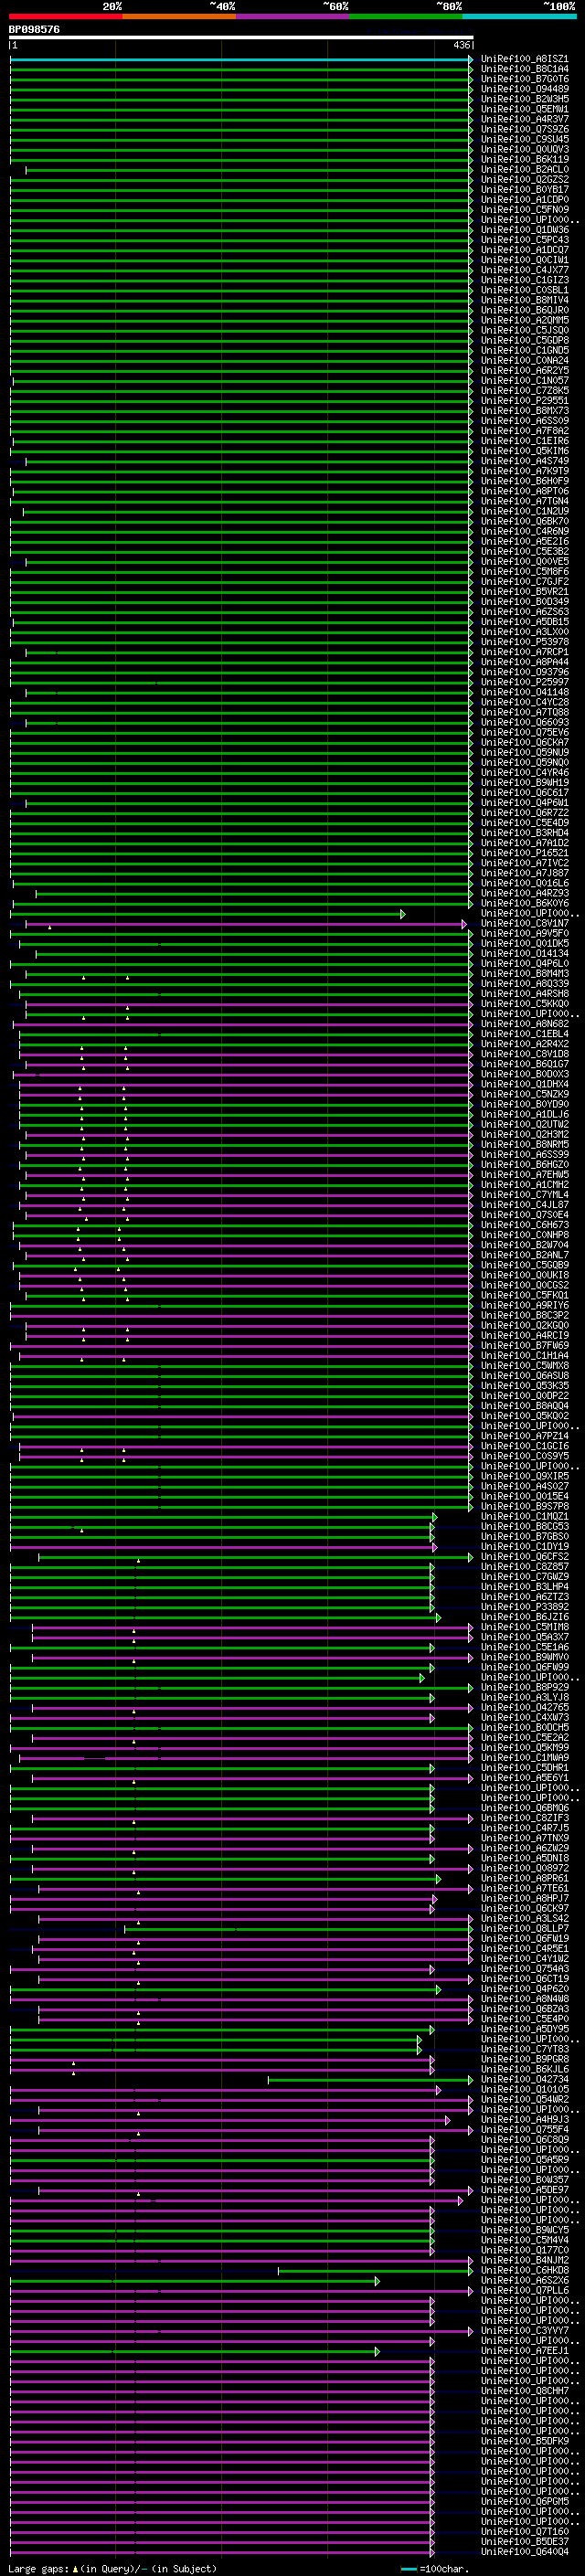Click hit label UniRef100_Q5KM99

click(x=524, y=1748)
